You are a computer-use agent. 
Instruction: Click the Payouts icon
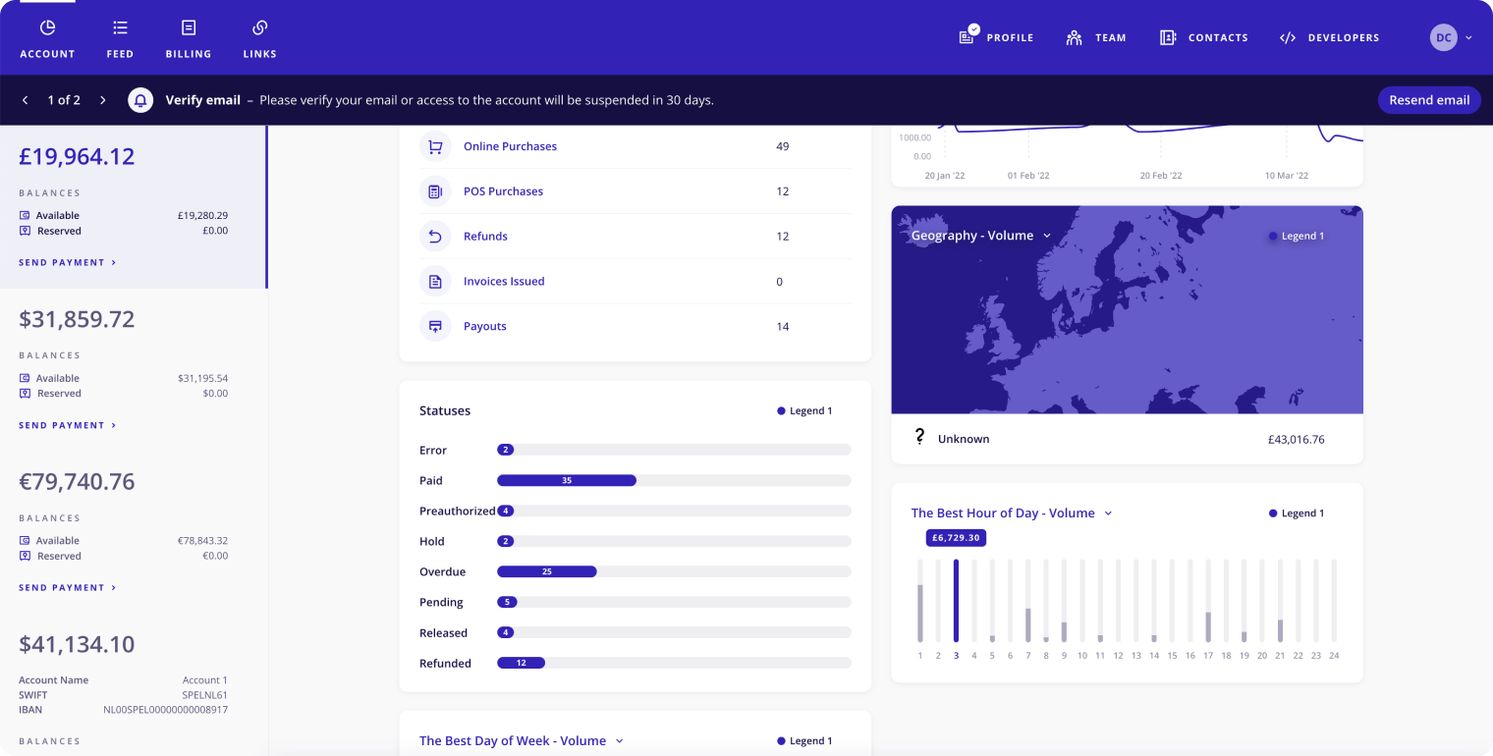[x=435, y=327]
